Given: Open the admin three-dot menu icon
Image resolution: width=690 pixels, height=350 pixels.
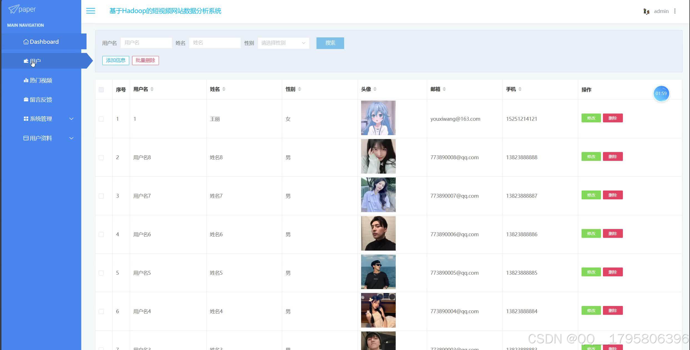Looking at the screenshot, I should 675,11.
